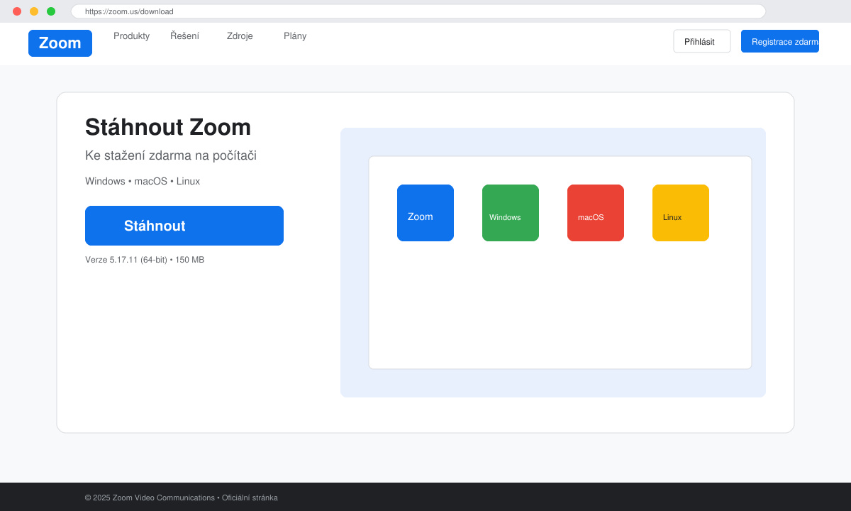
Task: Click the footer copyright text
Action: (x=182, y=498)
